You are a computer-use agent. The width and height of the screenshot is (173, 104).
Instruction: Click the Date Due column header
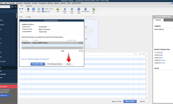(x=25, y=40)
